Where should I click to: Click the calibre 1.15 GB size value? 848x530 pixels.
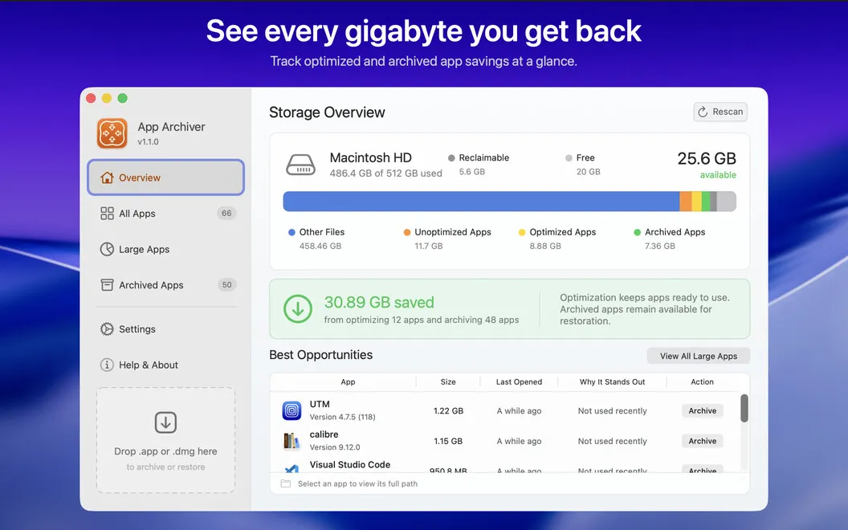(x=448, y=441)
